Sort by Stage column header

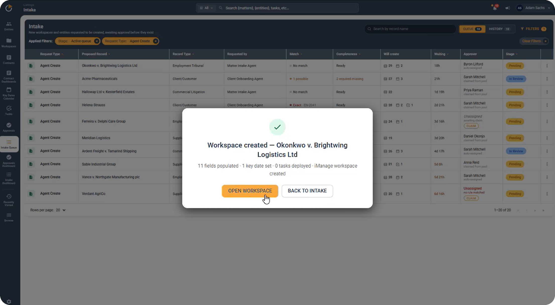coord(512,54)
